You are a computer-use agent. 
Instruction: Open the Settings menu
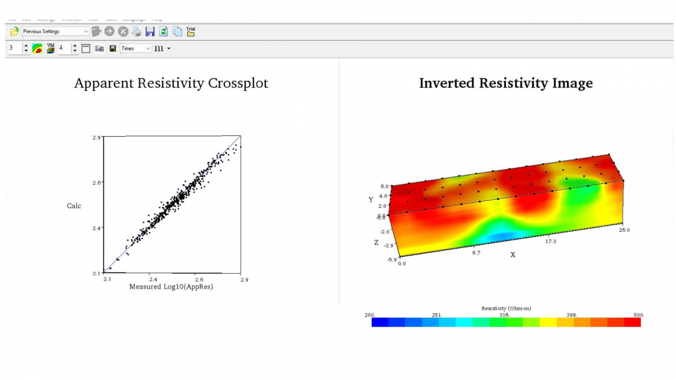coord(45,17)
